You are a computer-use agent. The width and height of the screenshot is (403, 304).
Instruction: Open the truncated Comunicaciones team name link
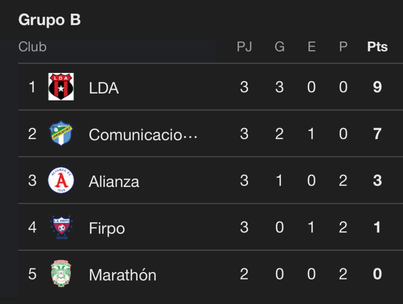tap(143, 135)
